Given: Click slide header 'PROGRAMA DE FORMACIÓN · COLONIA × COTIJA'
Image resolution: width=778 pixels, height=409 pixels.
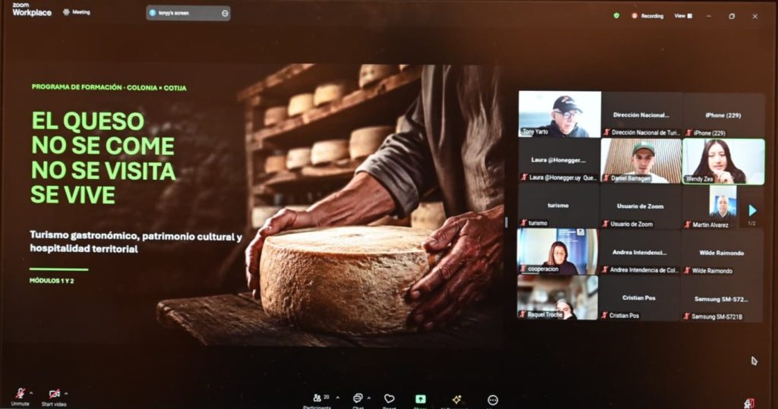Looking at the screenshot, I should point(109,88).
